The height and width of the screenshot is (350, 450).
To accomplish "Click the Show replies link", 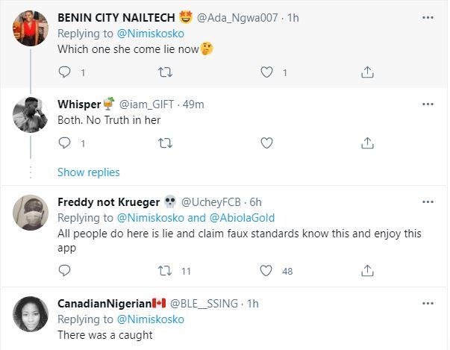I will tap(88, 172).
